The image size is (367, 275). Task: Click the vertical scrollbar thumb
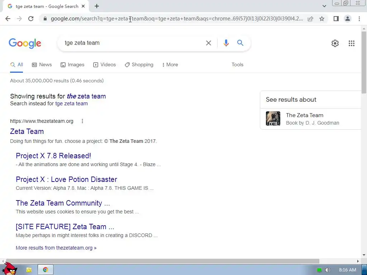pos(364,62)
